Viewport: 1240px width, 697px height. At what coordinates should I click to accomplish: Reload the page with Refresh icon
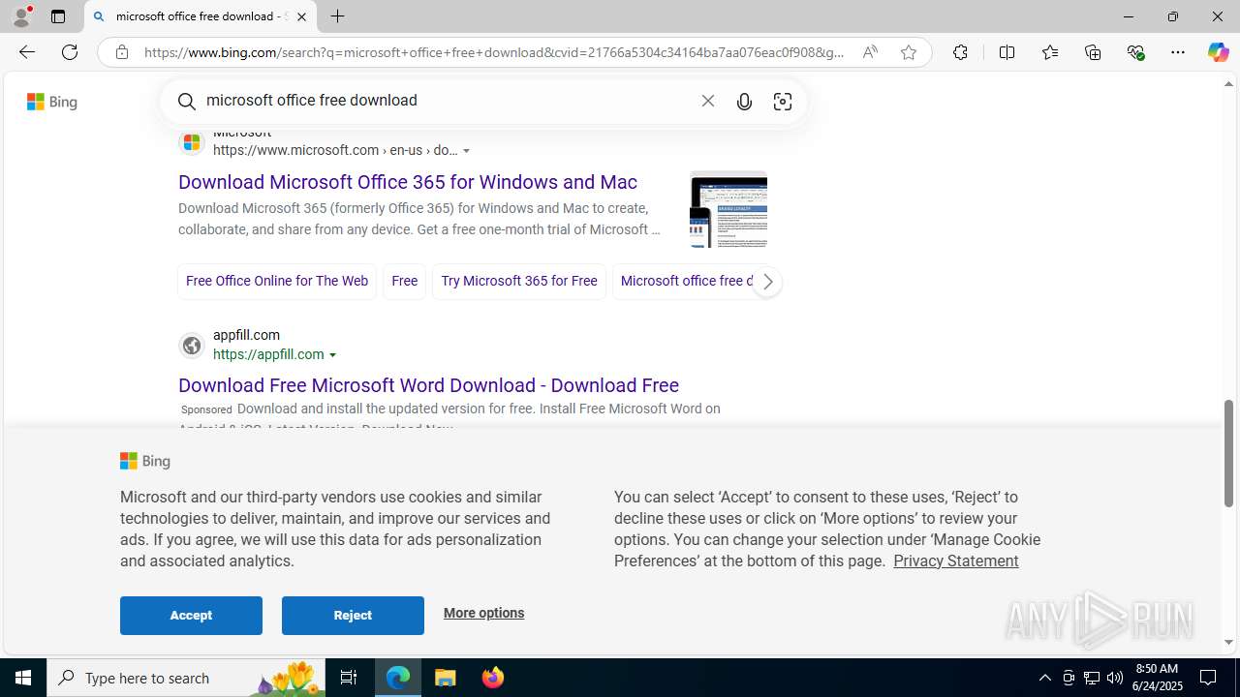tap(70, 52)
